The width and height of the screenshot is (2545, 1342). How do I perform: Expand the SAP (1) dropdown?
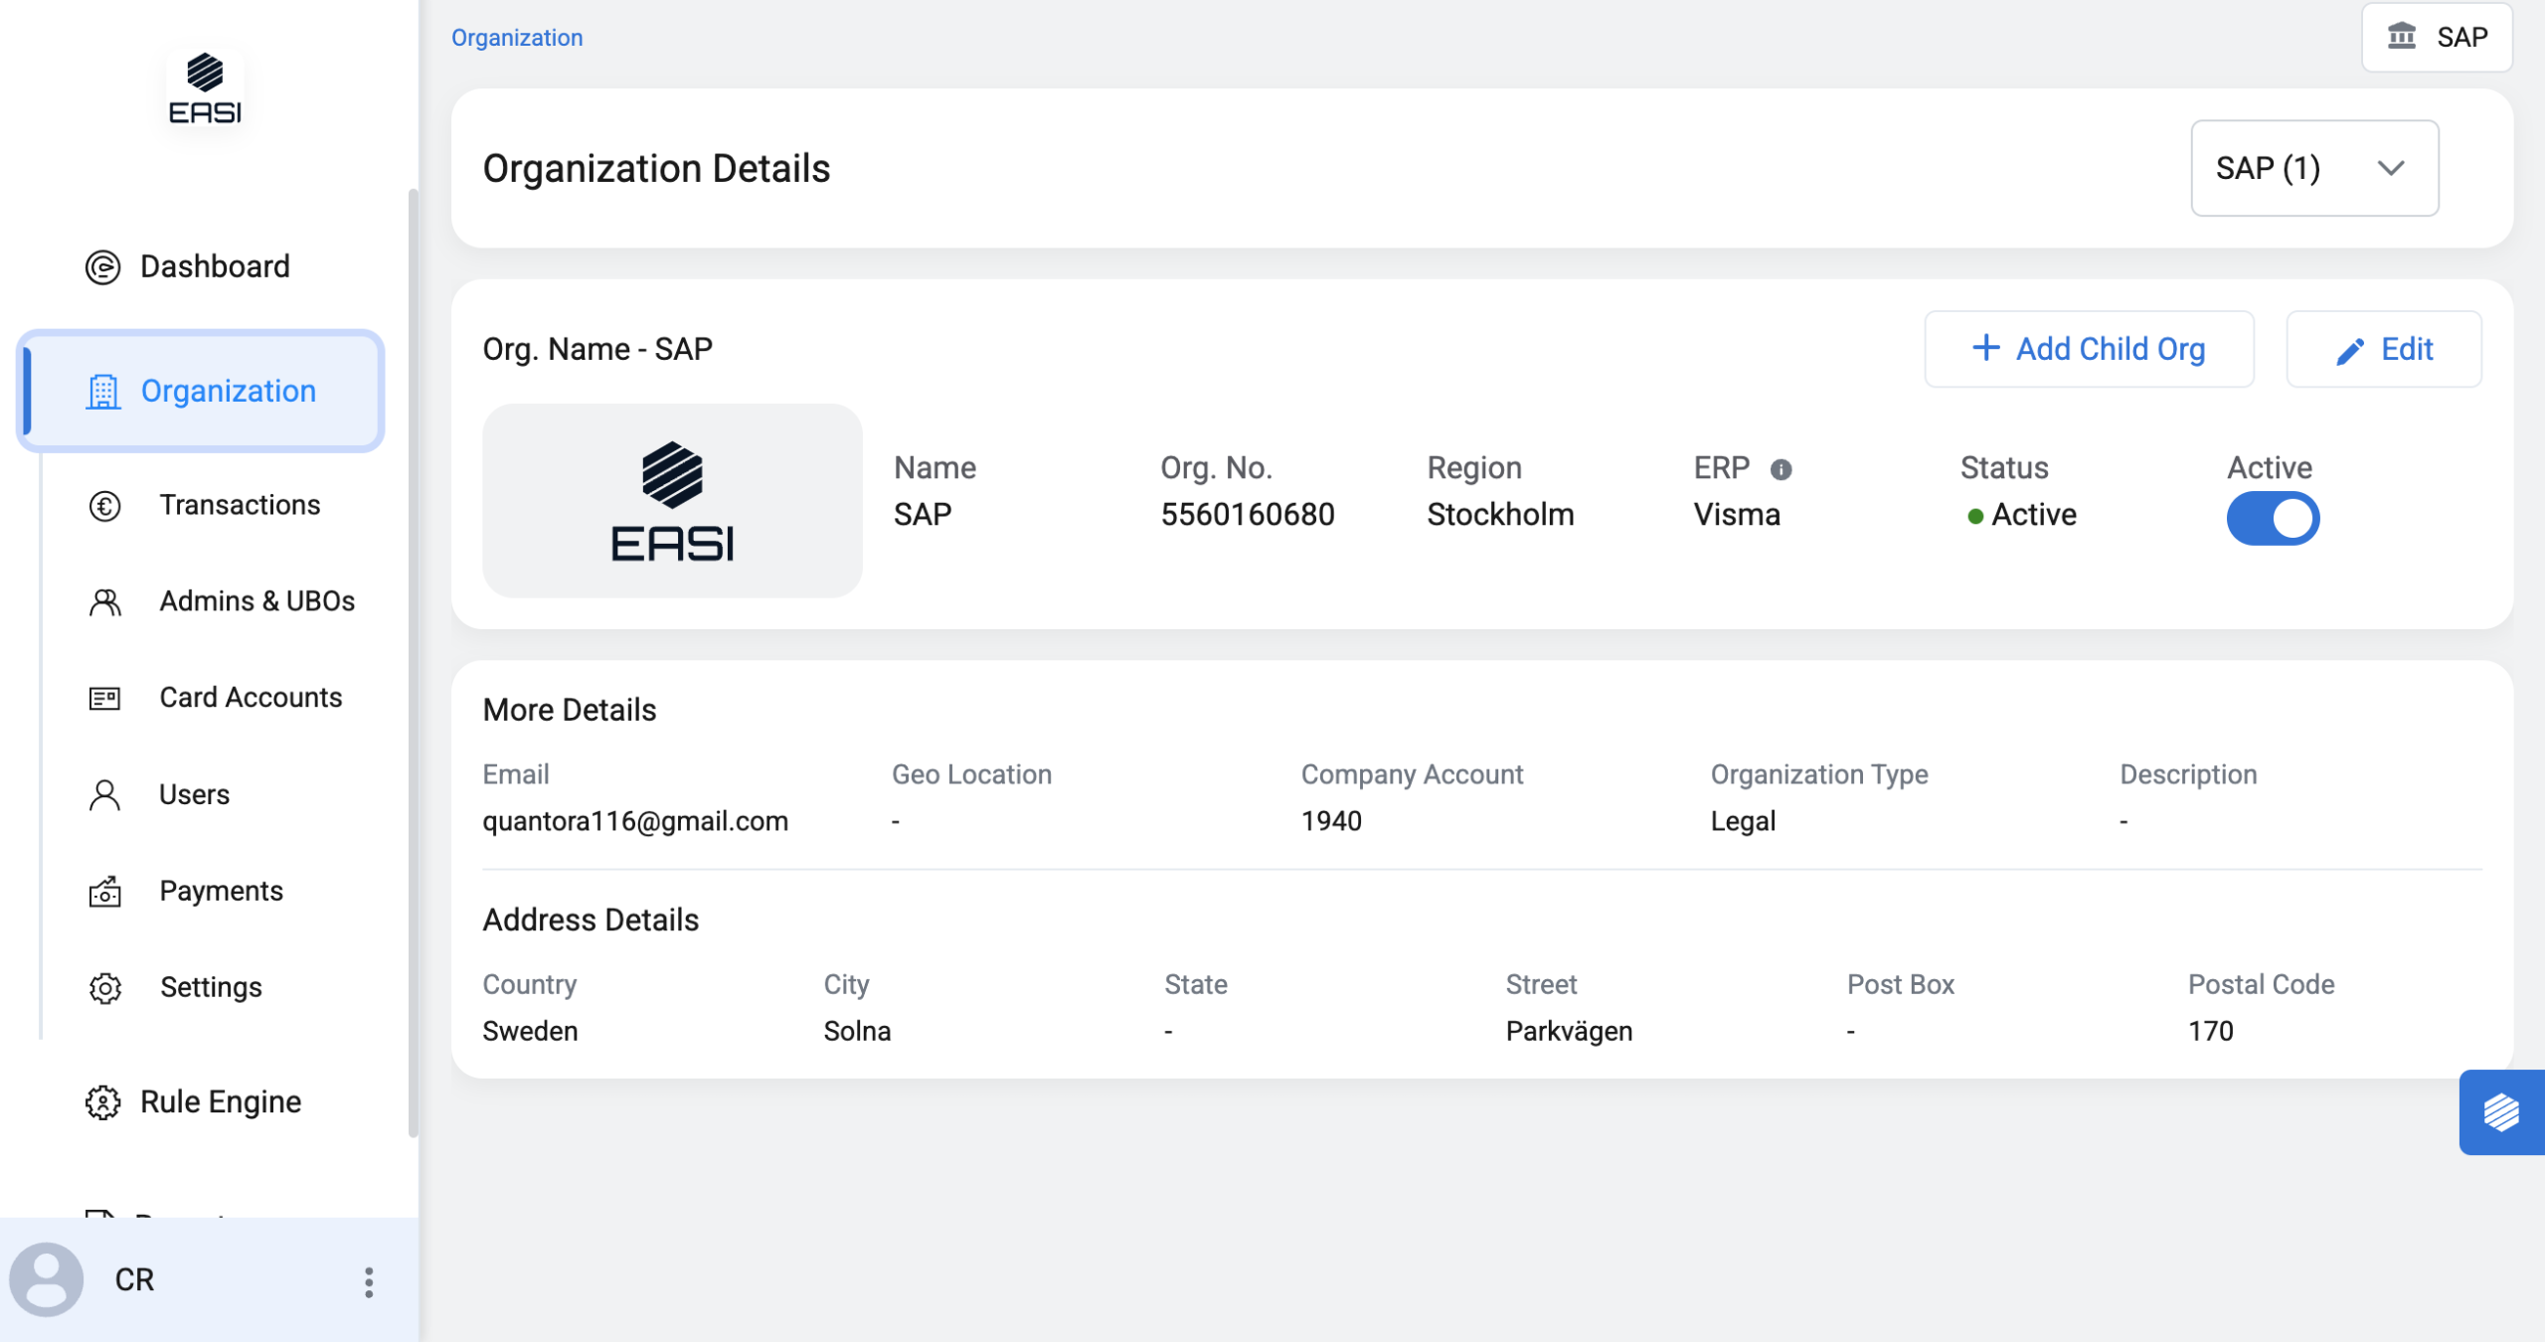pos(2313,168)
